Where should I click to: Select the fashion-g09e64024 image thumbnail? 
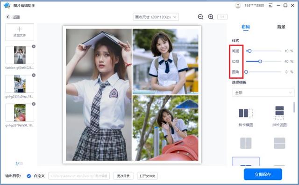tap(20, 55)
